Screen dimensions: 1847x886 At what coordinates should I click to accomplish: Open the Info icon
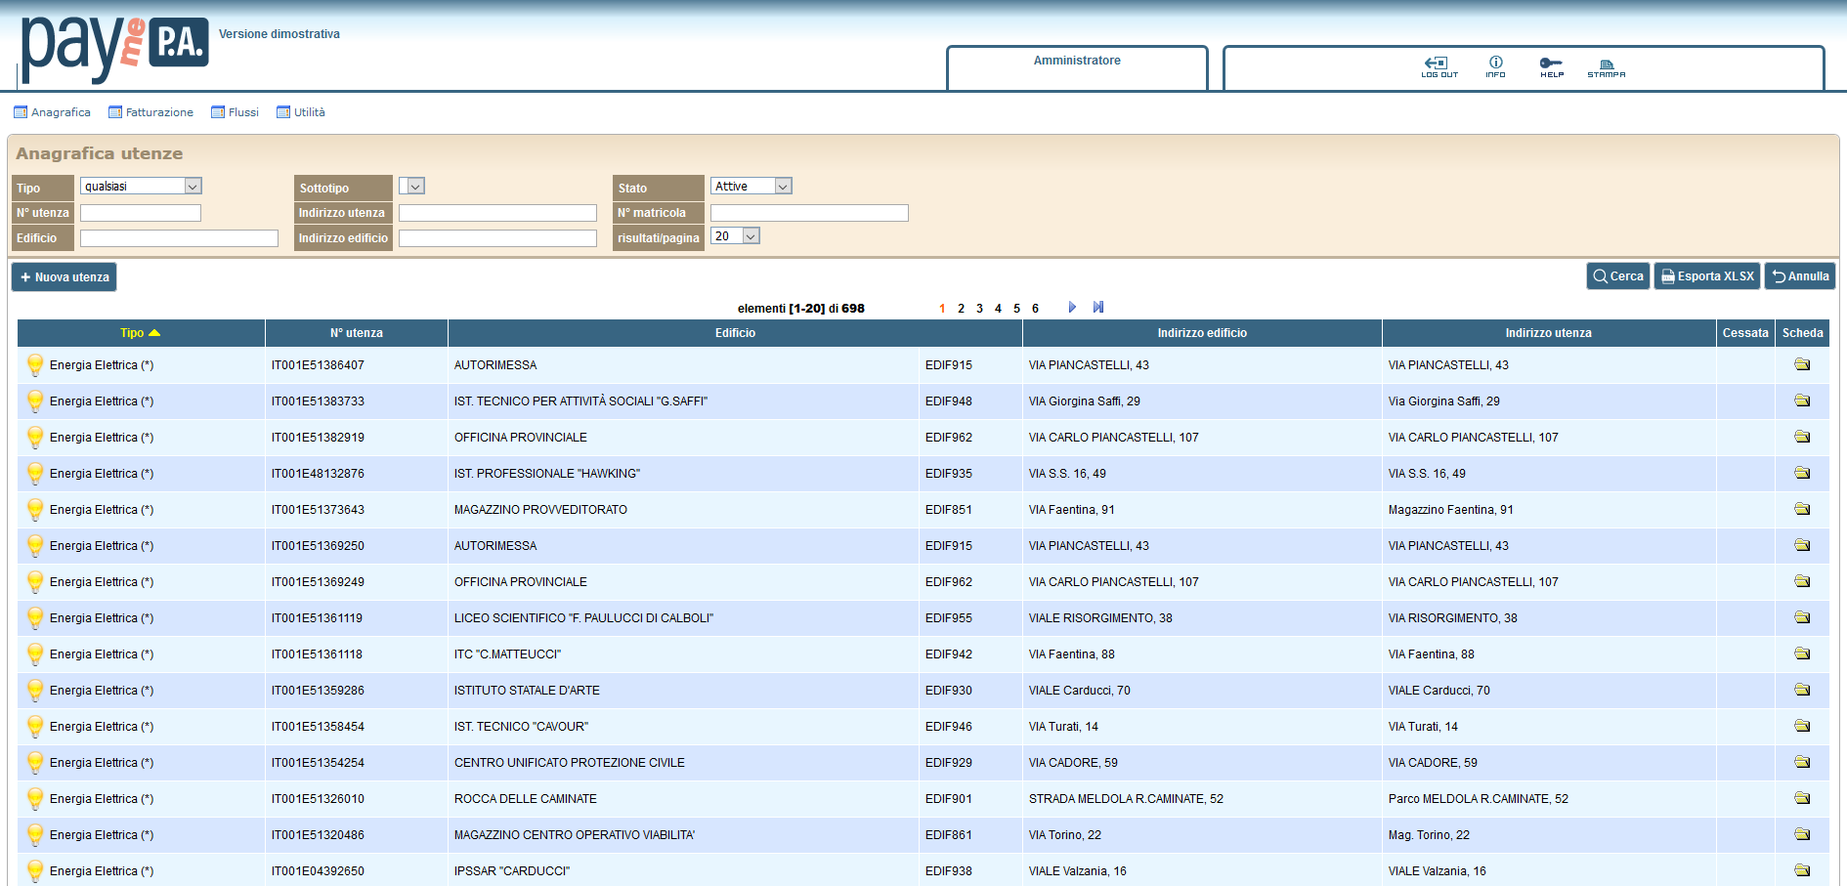point(1495,66)
